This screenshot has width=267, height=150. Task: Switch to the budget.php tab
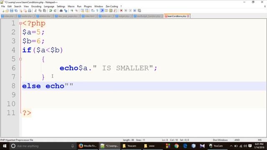pyautogui.click(x=123, y=16)
